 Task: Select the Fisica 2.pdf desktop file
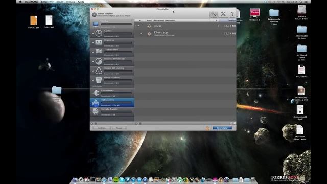tap(34, 20)
